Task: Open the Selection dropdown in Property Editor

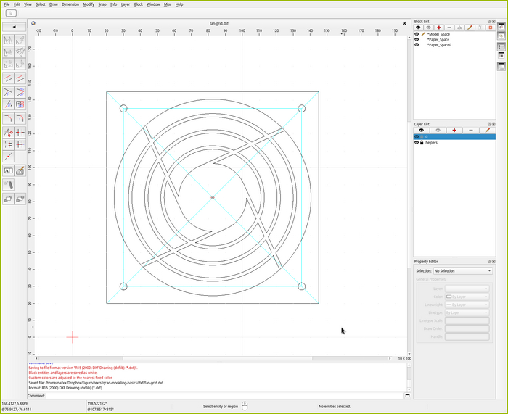Action: 462,270
